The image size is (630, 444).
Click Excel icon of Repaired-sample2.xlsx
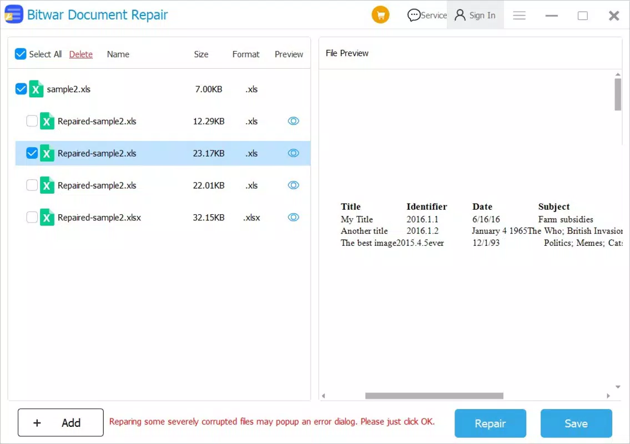[x=47, y=218]
